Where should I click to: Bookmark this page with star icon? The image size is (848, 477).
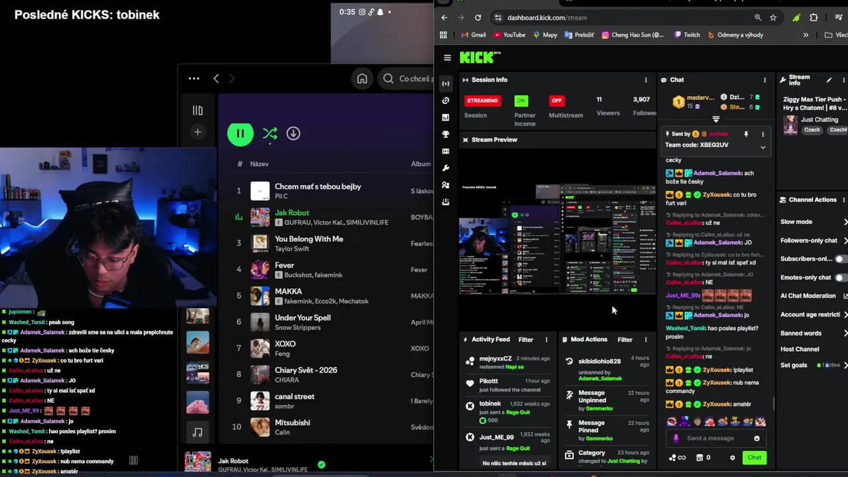(x=773, y=18)
